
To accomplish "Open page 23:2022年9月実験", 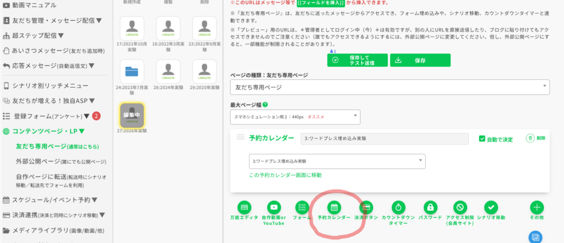I will 205,29.
